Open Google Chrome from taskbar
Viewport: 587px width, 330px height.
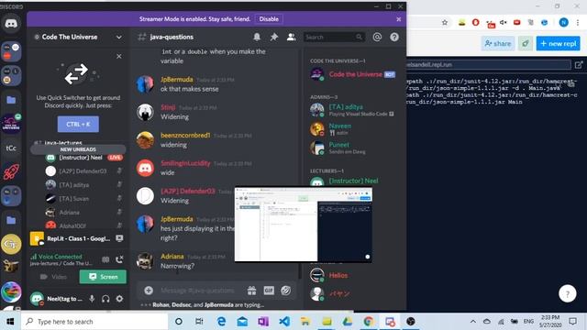(x=369, y=322)
